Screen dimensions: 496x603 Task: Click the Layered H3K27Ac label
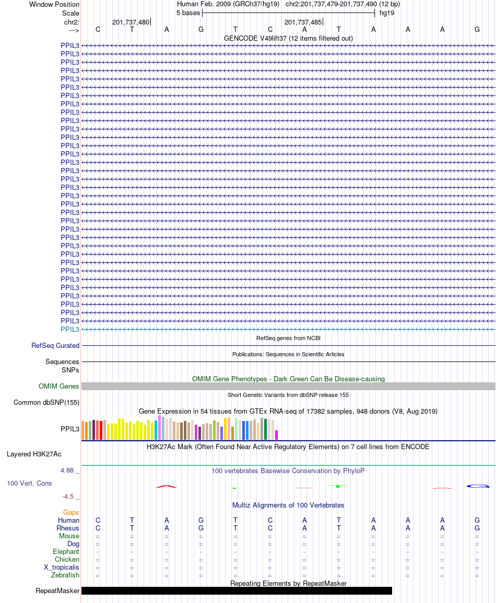pyautogui.click(x=34, y=454)
